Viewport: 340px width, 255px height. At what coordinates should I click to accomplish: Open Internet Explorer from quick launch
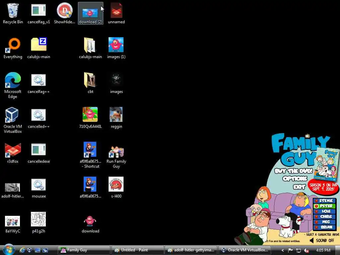pos(22,250)
